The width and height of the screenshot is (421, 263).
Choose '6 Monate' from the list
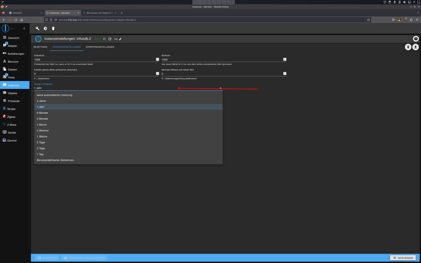(x=128, y=113)
